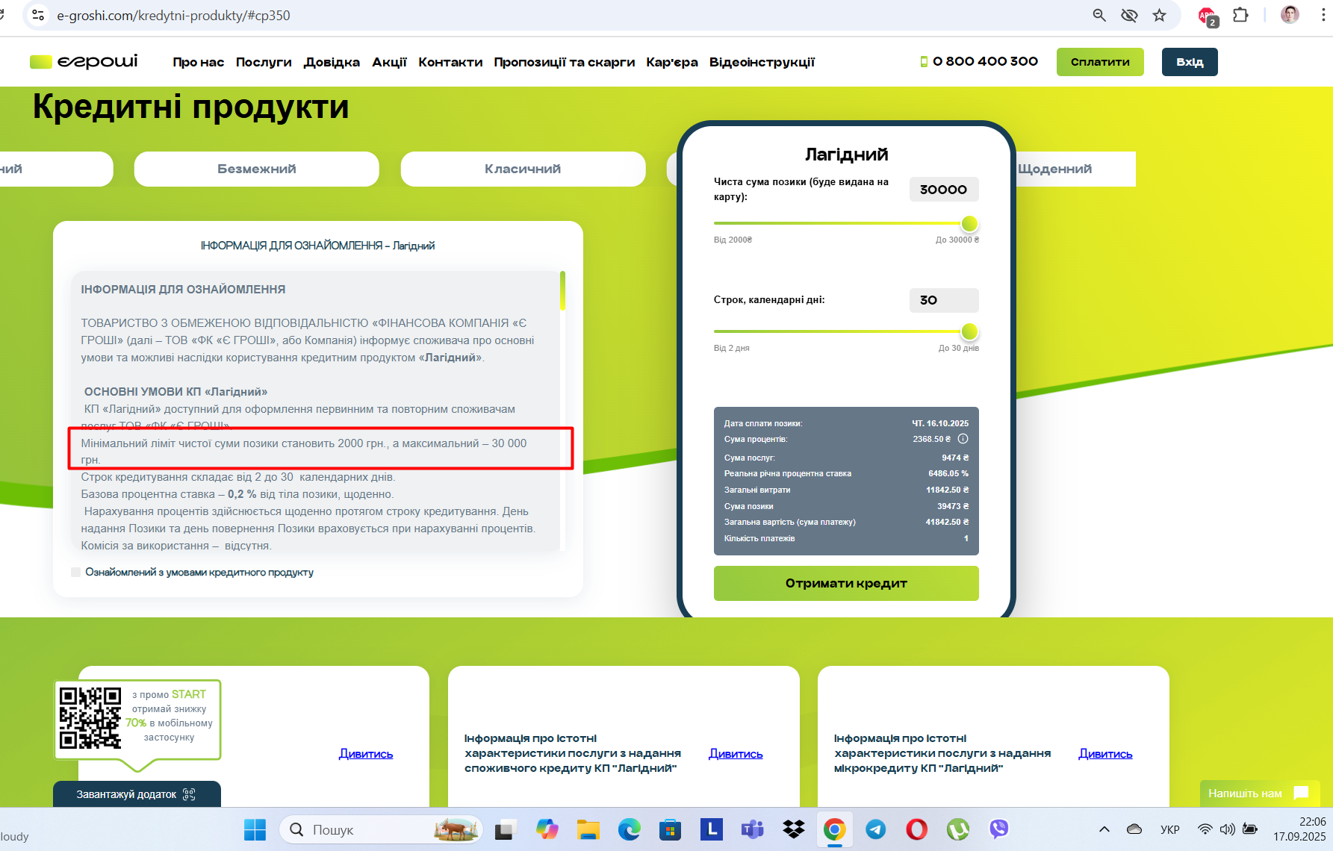
Task: Check Ознайомлений з умовами кредитного продукту checkbox
Action: tap(75, 572)
